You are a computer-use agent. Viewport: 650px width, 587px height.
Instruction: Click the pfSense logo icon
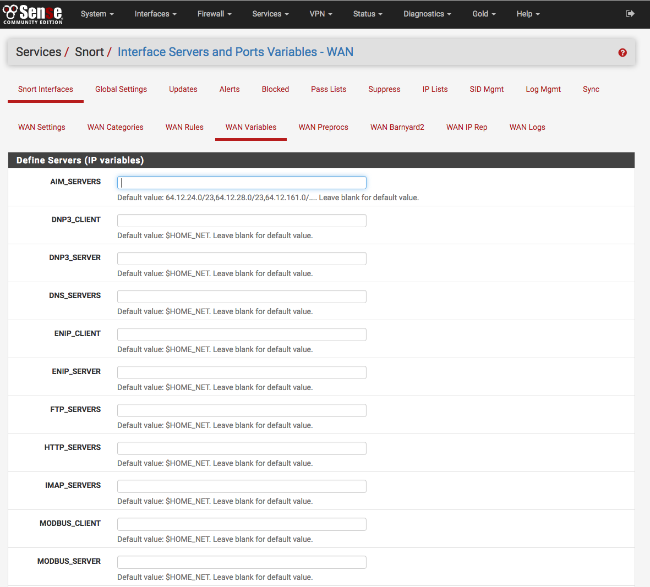tap(33, 14)
